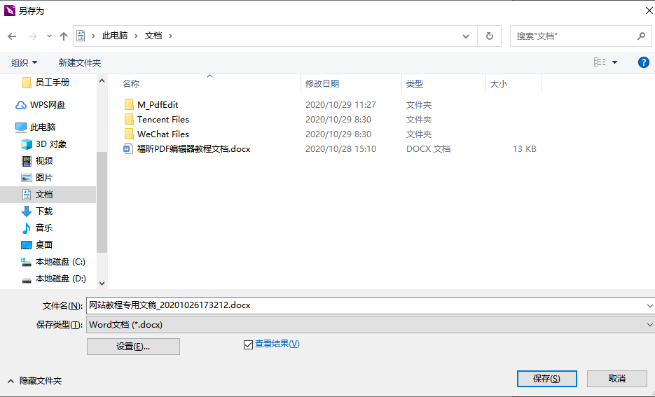Expand the 文件名 dropdown arrow
Image resolution: width=655 pixels, height=397 pixels.
pos(650,305)
